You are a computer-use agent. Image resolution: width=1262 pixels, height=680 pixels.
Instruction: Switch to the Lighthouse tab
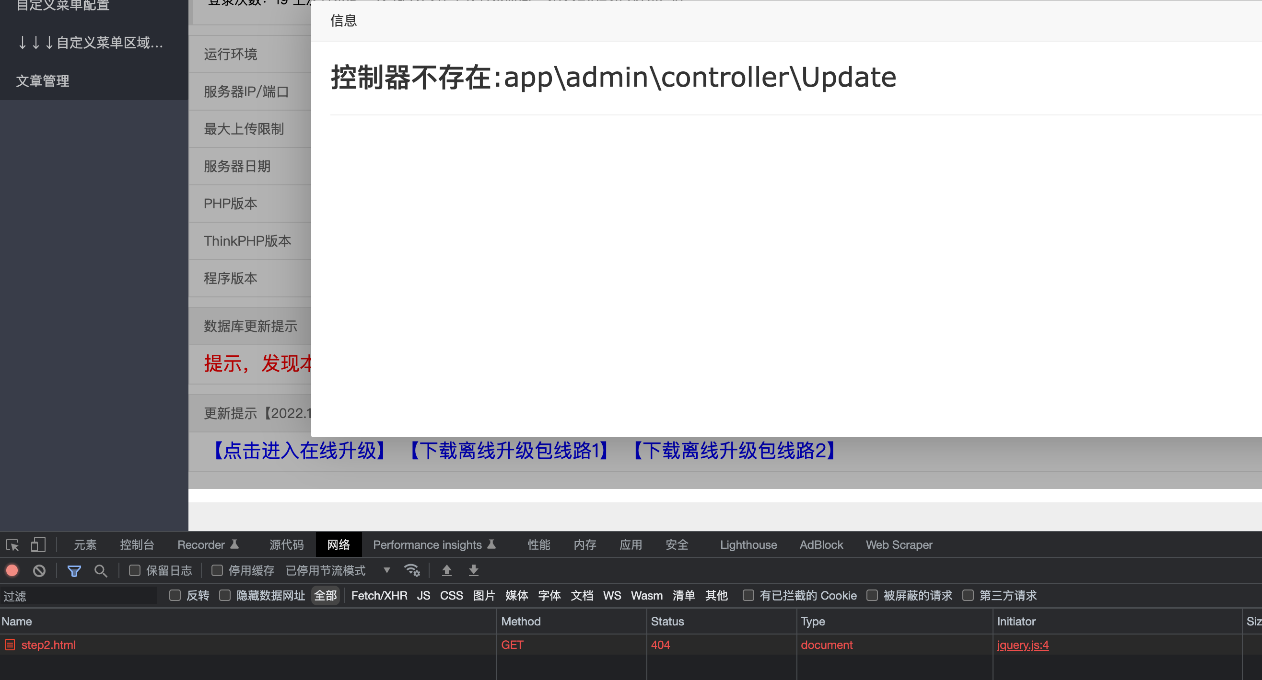coord(748,544)
